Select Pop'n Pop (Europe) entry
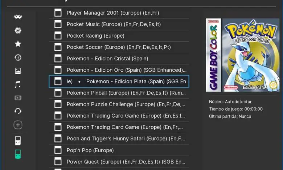Image resolution: width=283 pixels, height=170 pixels. click(119, 150)
